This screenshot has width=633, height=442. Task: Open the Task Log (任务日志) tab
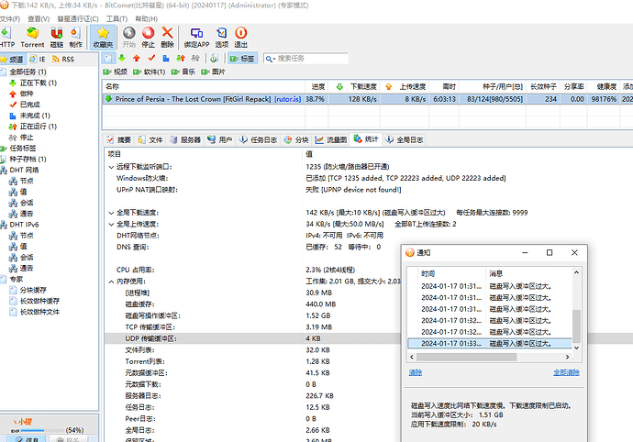click(x=259, y=139)
